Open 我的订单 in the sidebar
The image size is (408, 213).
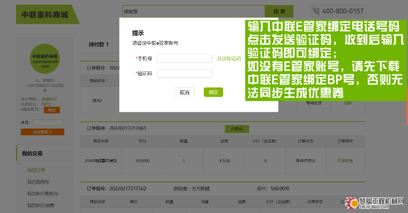pos(36,170)
